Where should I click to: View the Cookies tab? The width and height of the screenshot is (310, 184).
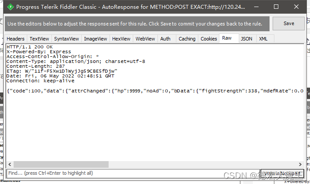209,39
